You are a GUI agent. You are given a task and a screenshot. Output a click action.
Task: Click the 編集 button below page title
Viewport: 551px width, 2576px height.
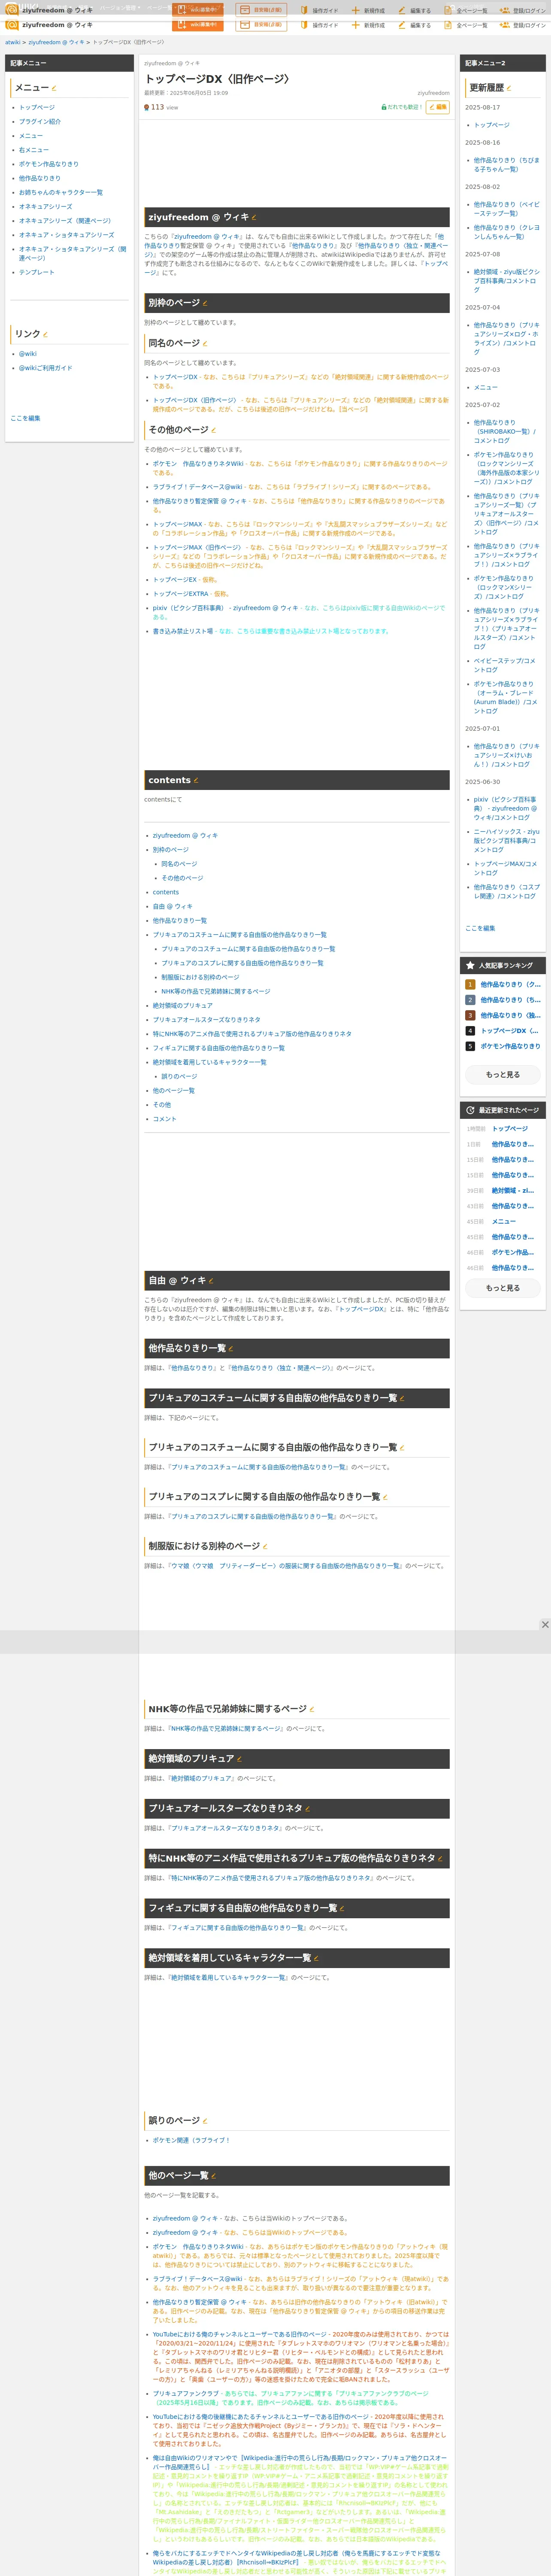[x=438, y=107]
